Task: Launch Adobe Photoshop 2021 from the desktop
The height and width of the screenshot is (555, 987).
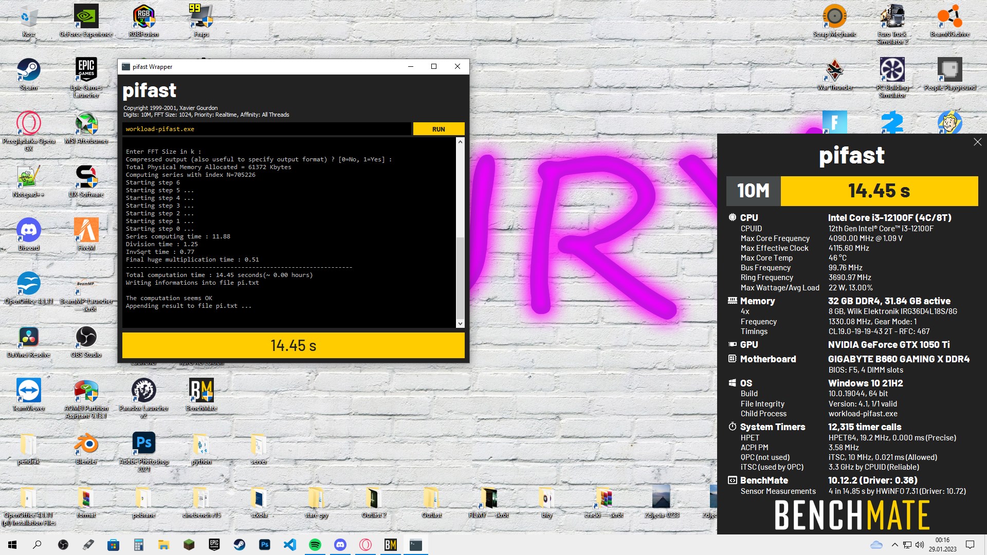Action: point(144,452)
